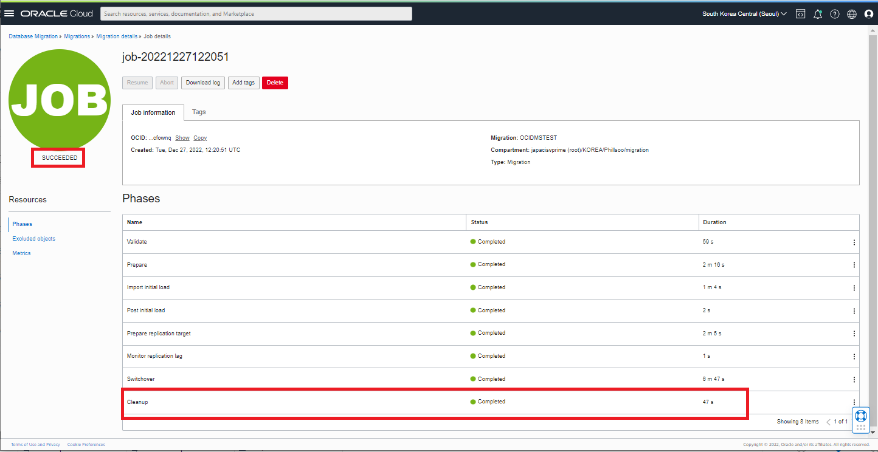
Task: Click the green JOB badge
Action: [x=59, y=99]
